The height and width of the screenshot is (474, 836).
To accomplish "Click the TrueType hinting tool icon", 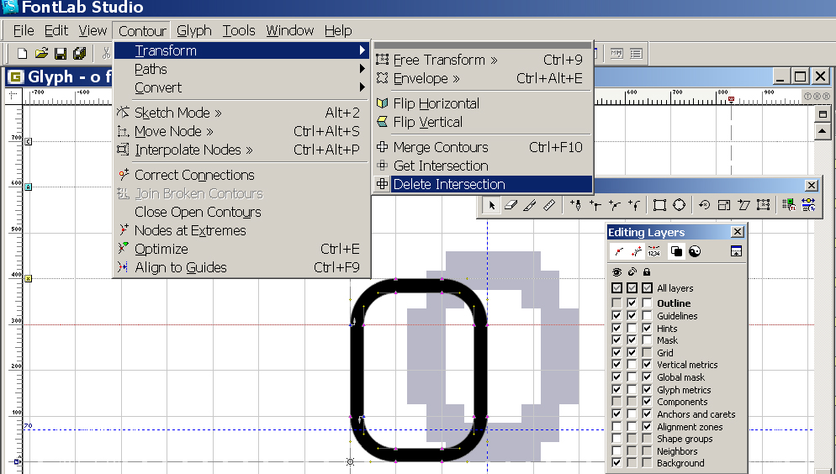I will (x=808, y=205).
